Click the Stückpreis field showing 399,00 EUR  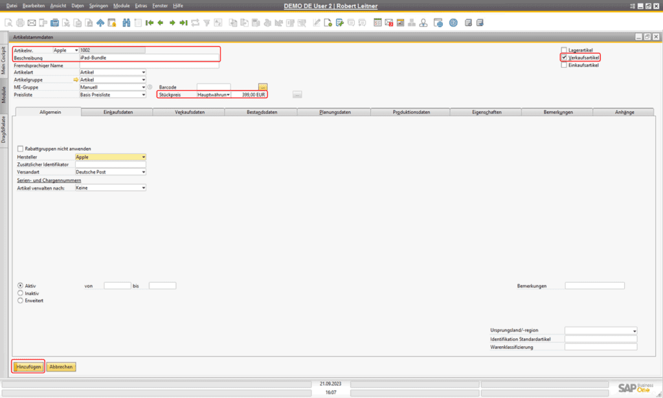[249, 94]
